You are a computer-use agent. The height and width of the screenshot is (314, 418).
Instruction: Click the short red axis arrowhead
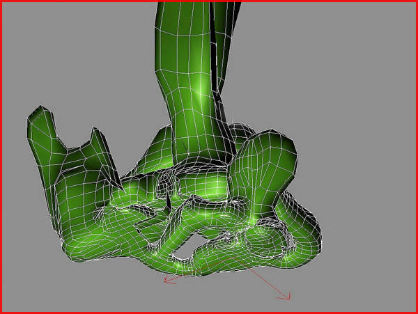pos(167,280)
